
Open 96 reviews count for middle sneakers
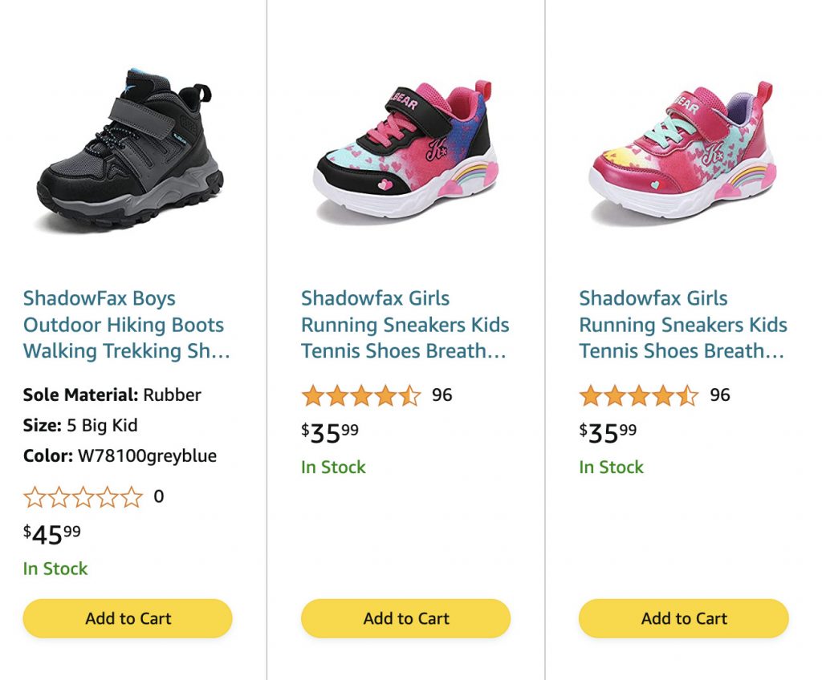[442, 395]
